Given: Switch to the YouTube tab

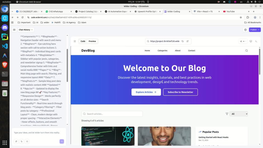Looking at the screenshot, I should [236, 11].
